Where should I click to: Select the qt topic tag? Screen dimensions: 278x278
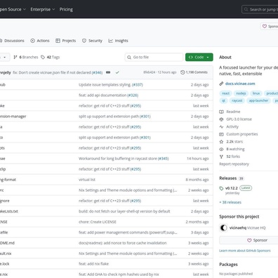[223, 100]
